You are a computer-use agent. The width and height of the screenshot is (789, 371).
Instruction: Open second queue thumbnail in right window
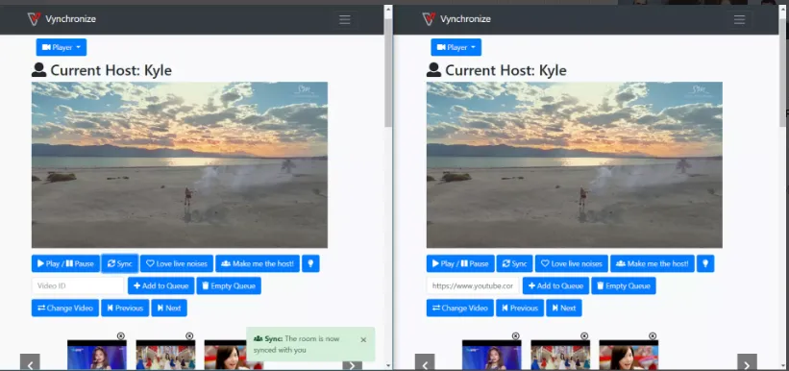[x=560, y=355]
